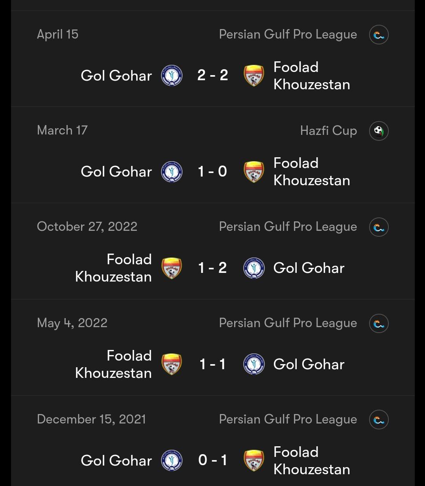This screenshot has width=425, height=486.
Task: Open league icon for May 4, 2022 match
Action: point(379,324)
